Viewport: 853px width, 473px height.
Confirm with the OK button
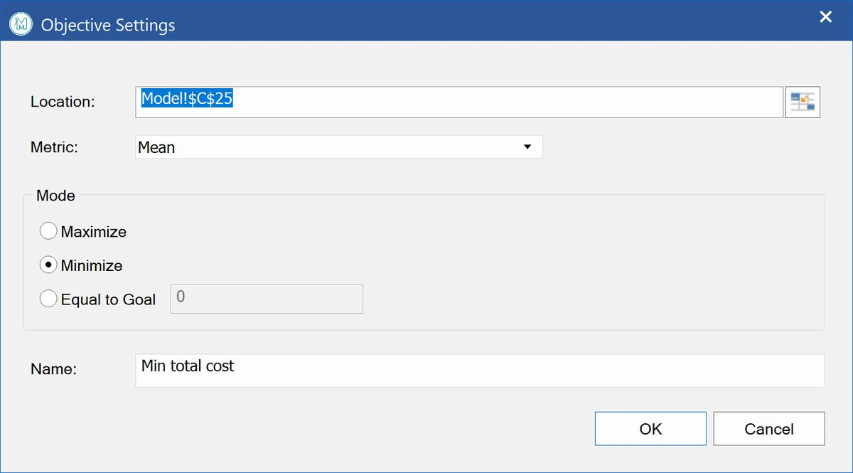pyautogui.click(x=650, y=429)
